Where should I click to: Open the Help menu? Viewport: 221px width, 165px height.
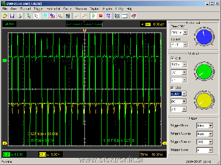pos(129,9)
